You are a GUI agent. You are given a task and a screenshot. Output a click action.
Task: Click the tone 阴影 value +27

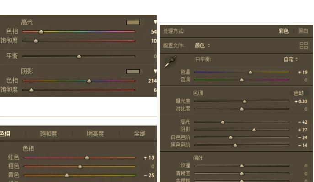(303, 130)
